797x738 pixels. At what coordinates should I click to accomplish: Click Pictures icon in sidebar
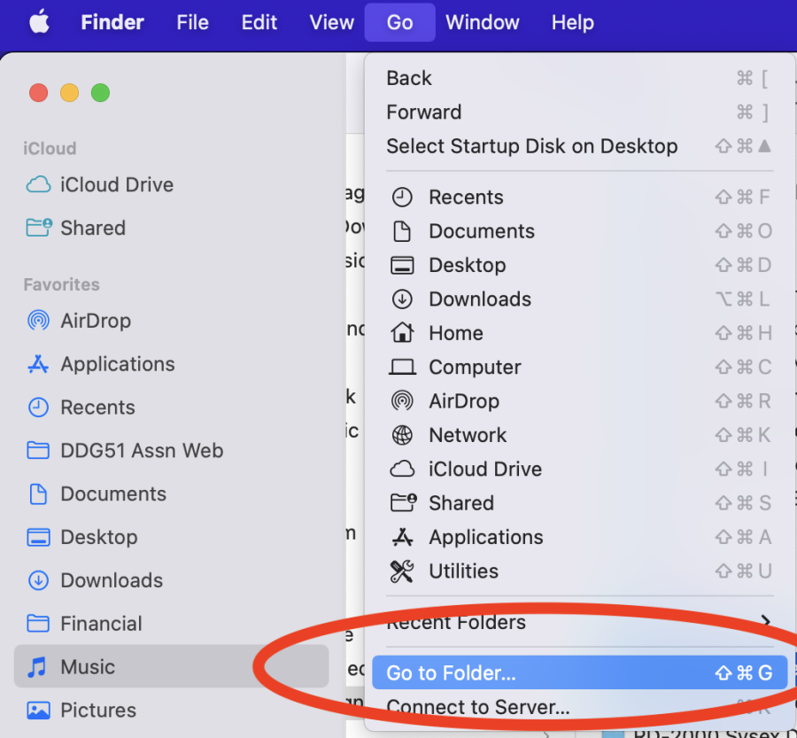(x=38, y=710)
